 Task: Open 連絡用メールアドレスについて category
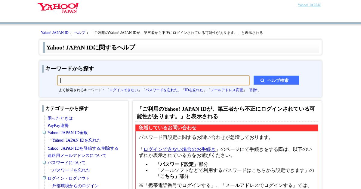coord(77,156)
